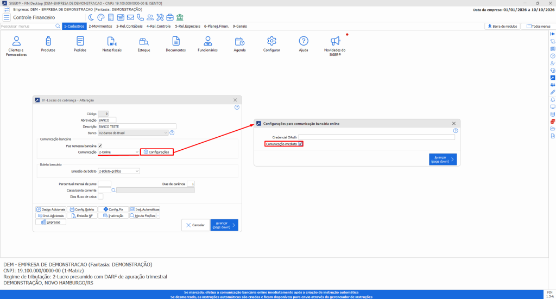Viewport: 556px width, 299px height.
Task: Open the phone icon in toolbar
Action: (x=141, y=17)
